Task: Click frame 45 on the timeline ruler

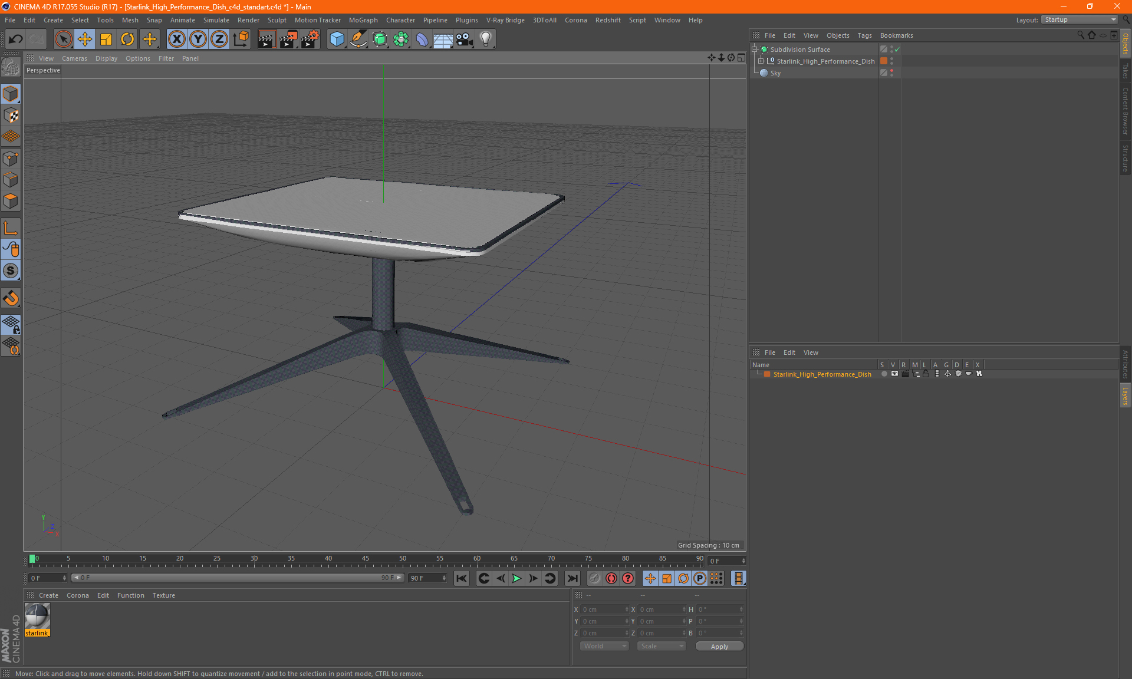Action: pos(366,559)
